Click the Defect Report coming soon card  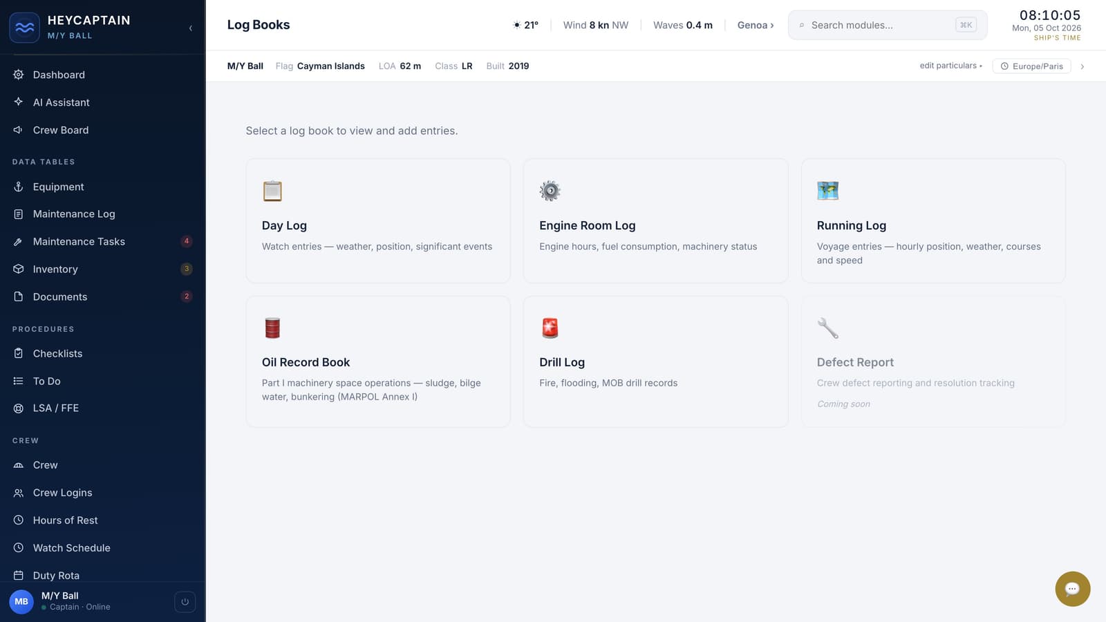pyautogui.click(x=933, y=361)
